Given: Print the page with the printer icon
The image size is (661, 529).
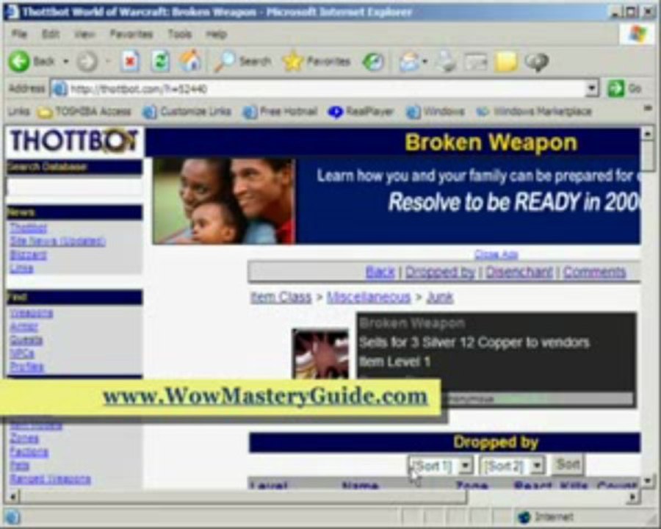Looking at the screenshot, I should [446, 62].
